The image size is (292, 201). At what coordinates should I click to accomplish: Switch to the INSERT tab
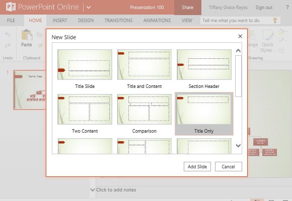point(60,20)
